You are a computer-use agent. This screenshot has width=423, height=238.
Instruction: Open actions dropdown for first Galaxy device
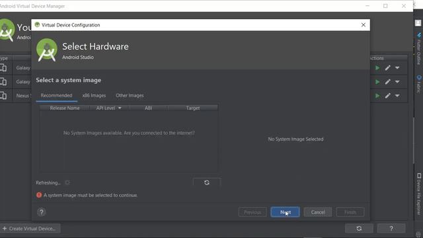coord(397,68)
